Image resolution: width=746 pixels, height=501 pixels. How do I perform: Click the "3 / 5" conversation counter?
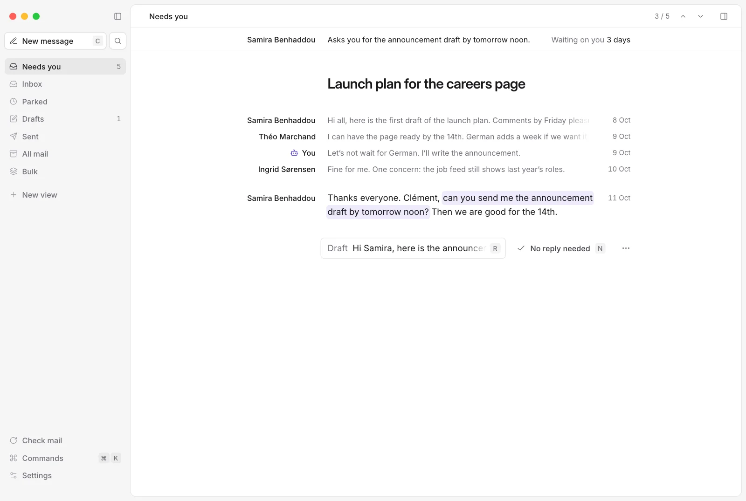click(x=662, y=16)
